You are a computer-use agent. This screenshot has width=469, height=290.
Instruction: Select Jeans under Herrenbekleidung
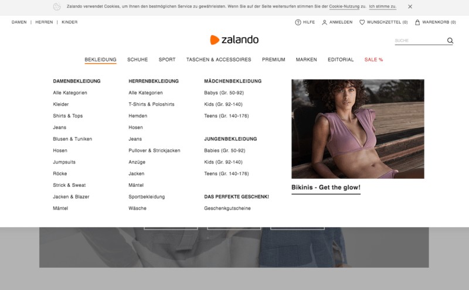tap(135, 139)
